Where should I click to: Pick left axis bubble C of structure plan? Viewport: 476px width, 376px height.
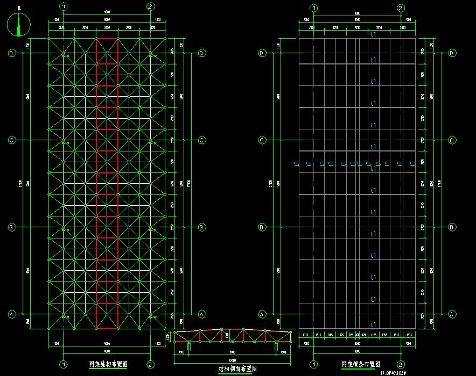11,140
